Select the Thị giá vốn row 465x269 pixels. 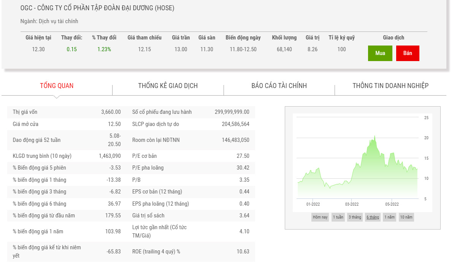tap(67, 112)
